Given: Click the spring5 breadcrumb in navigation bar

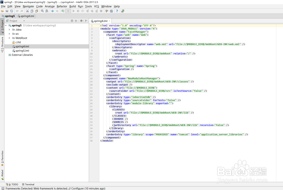Looking at the screenshot, I should [x=8, y=16].
